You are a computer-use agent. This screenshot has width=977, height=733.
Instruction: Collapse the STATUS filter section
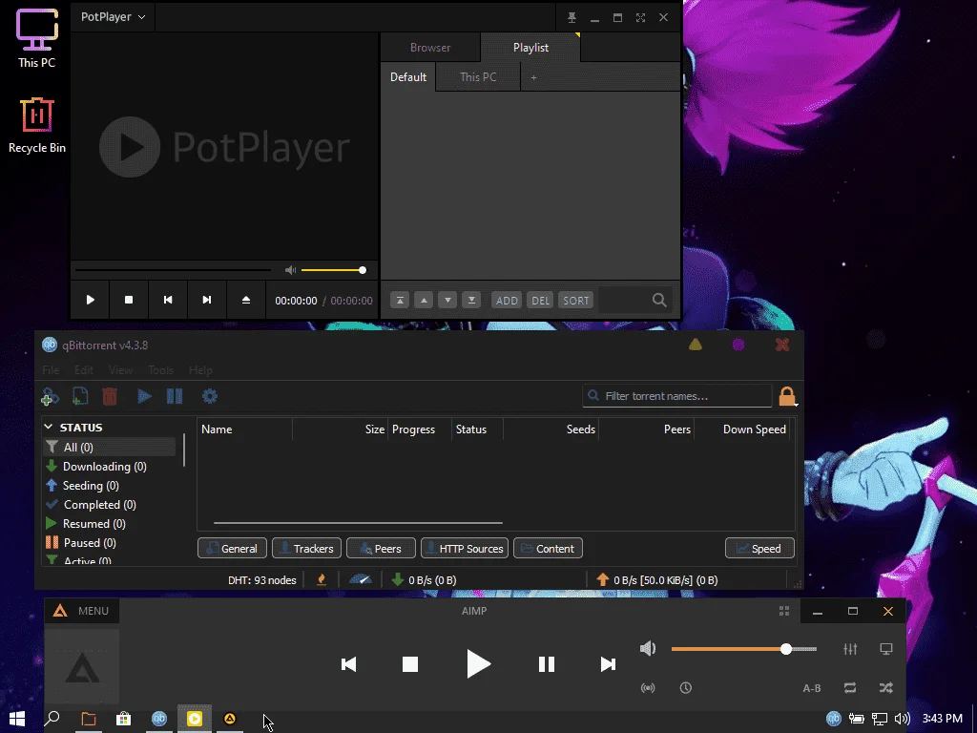click(49, 427)
